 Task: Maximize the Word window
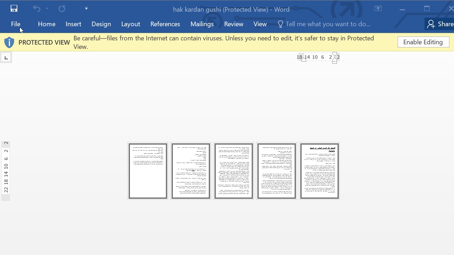[x=427, y=8]
